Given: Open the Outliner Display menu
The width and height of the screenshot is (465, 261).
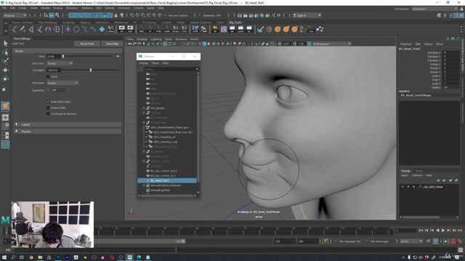Looking at the screenshot, I should [144, 63].
